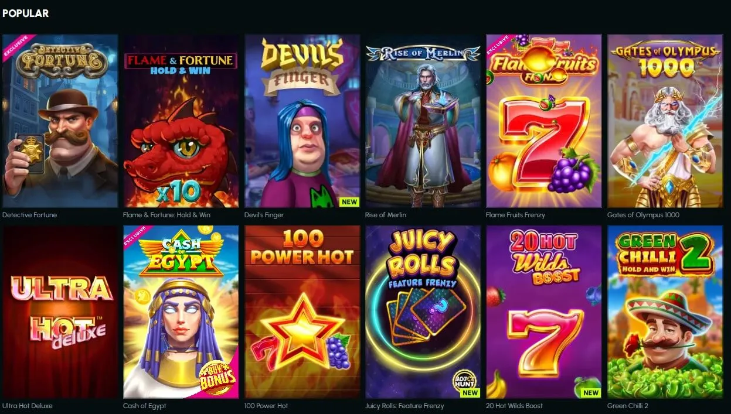This screenshot has width=731, height=414.
Task: Open Gates of Olympus 1000 game image
Action: click(665, 121)
